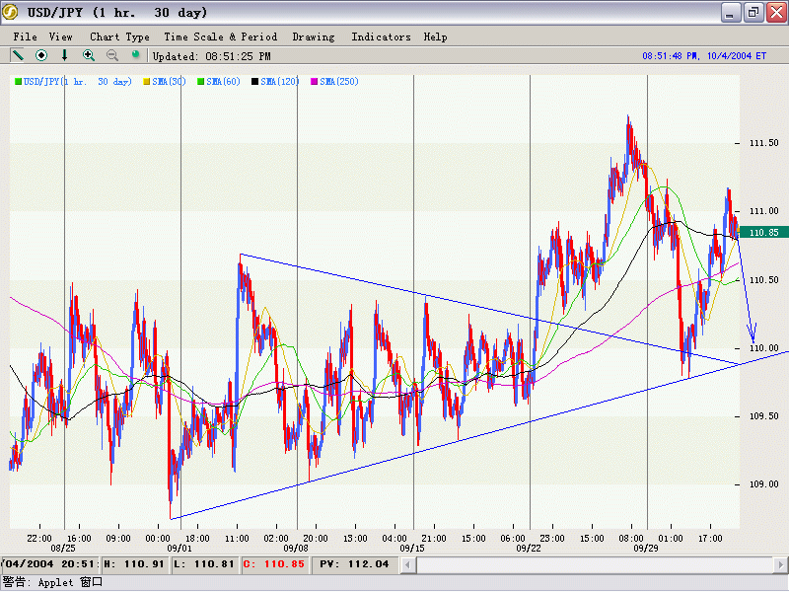Image resolution: width=789 pixels, height=592 pixels.
Task: Click the green ball refresh icon
Action: pyautogui.click(x=136, y=55)
